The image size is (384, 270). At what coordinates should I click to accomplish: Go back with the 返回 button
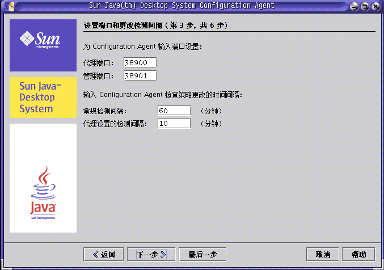click(x=104, y=255)
